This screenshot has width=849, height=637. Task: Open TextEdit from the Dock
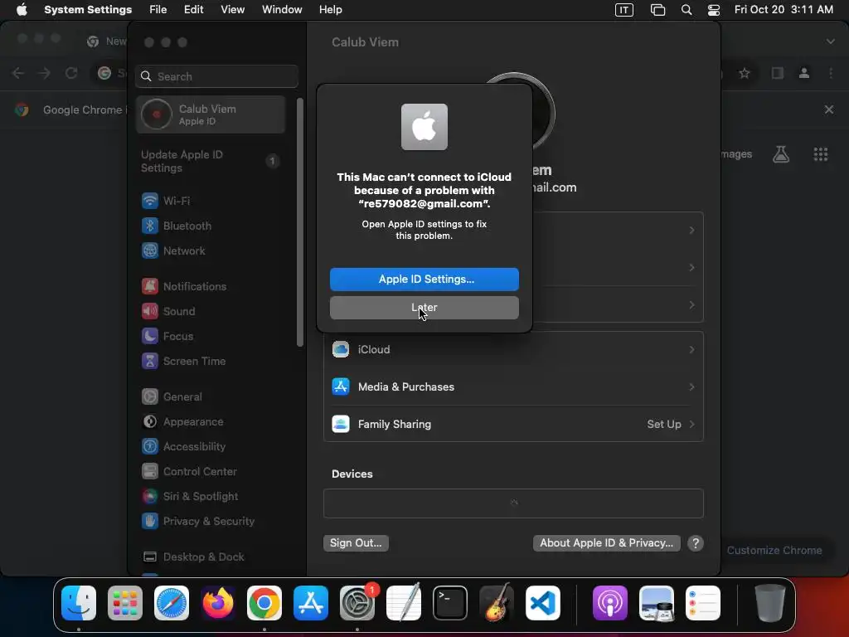(404, 603)
